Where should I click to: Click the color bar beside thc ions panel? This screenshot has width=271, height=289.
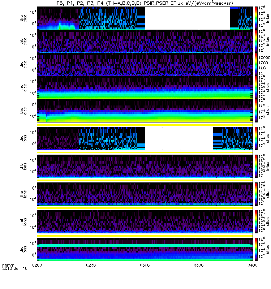pyautogui.click(x=256, y=194)
